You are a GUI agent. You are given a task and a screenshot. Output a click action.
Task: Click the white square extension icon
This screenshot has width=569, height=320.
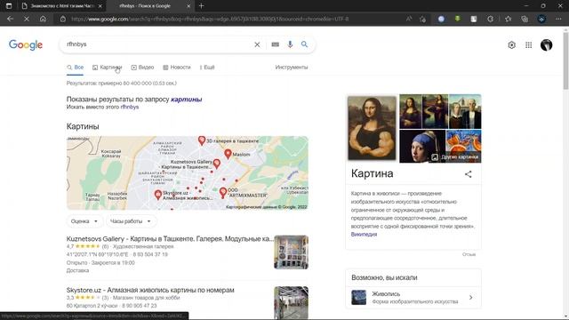click(474, 19)
